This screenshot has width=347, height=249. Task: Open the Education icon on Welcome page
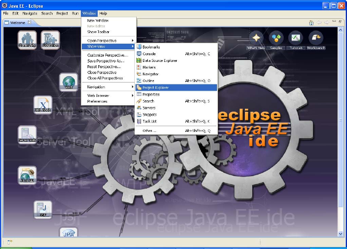click(x=51, y=40)
